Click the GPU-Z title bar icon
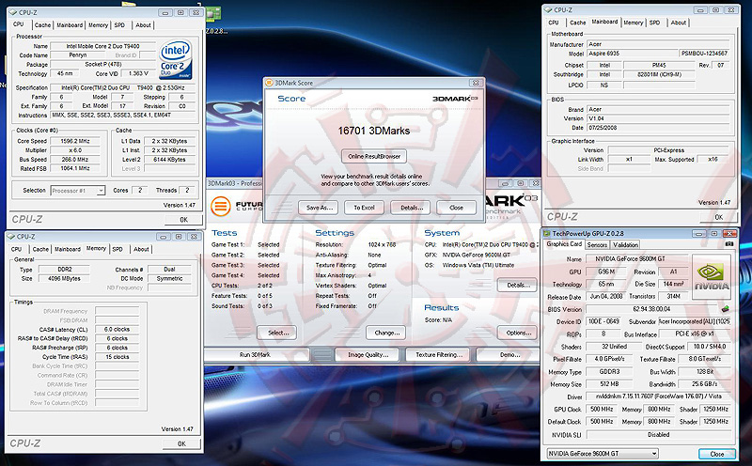 tap(547, 234)
